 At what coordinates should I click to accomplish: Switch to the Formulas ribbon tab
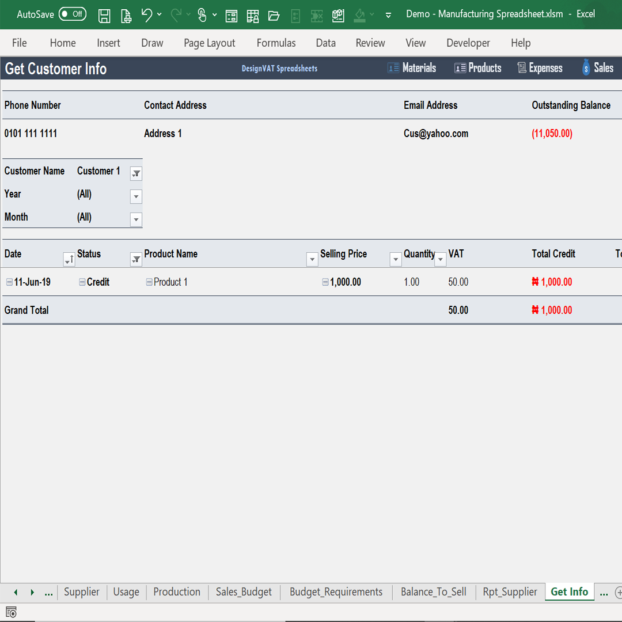point(276,43)
